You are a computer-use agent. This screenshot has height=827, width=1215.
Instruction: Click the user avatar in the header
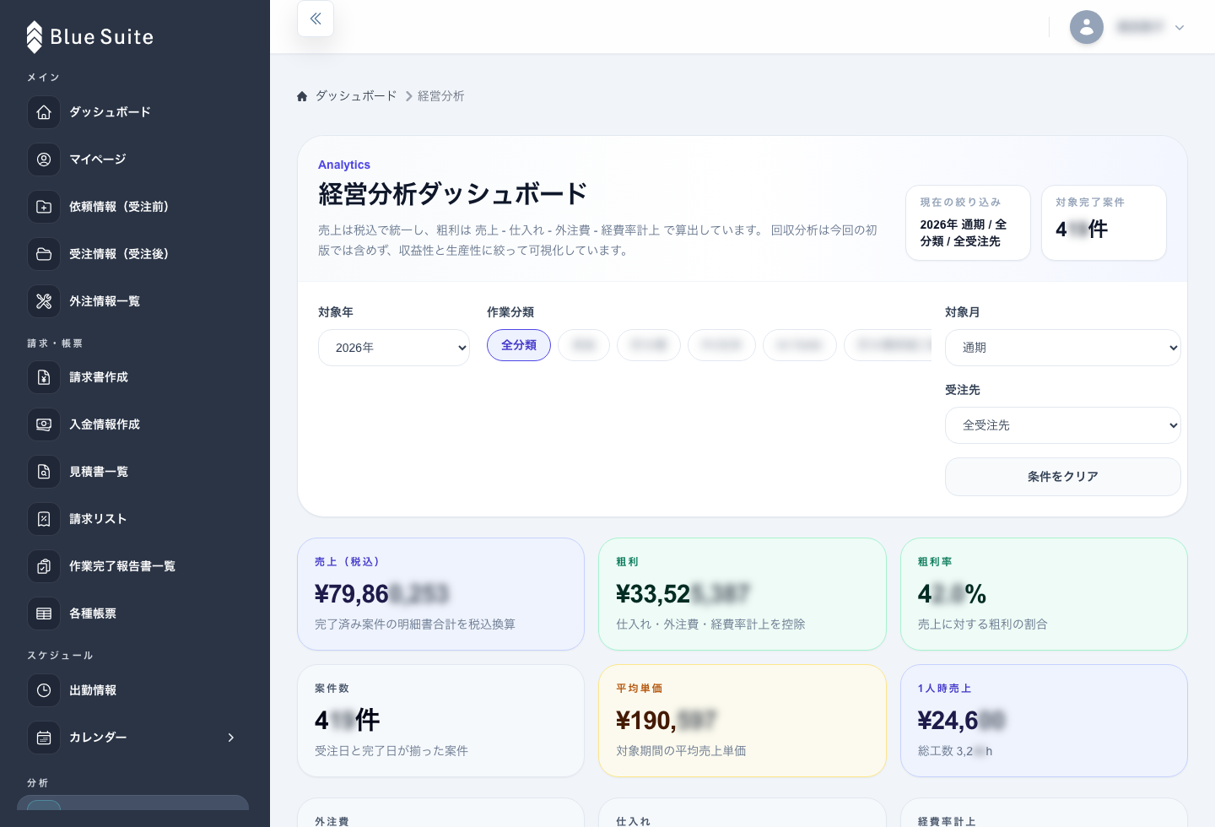click(x=1087, y=27)
